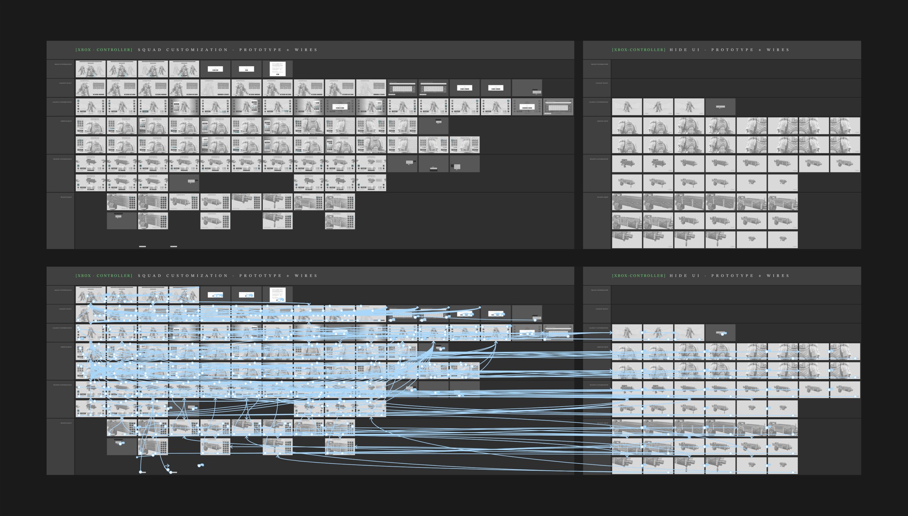Open the dark fourth Loadout Customization thumbnail in unwired Hide UI board
The image size is (908, 516).
pyautogui.click(x=720, y=107)
